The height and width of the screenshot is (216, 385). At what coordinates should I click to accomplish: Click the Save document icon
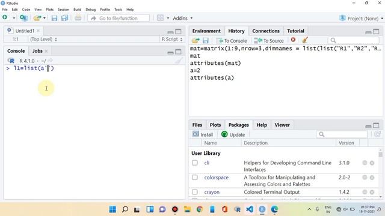click(54, 18)
